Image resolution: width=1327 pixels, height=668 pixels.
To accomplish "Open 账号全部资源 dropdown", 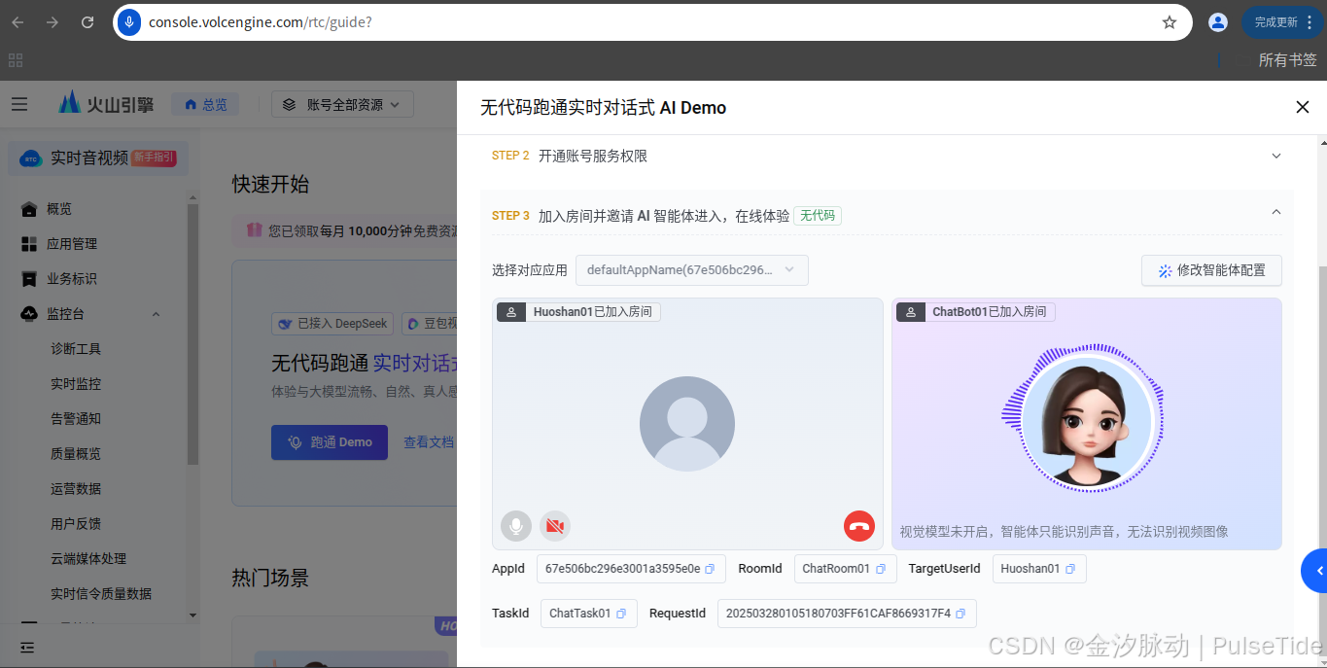I will coord(342,104).
